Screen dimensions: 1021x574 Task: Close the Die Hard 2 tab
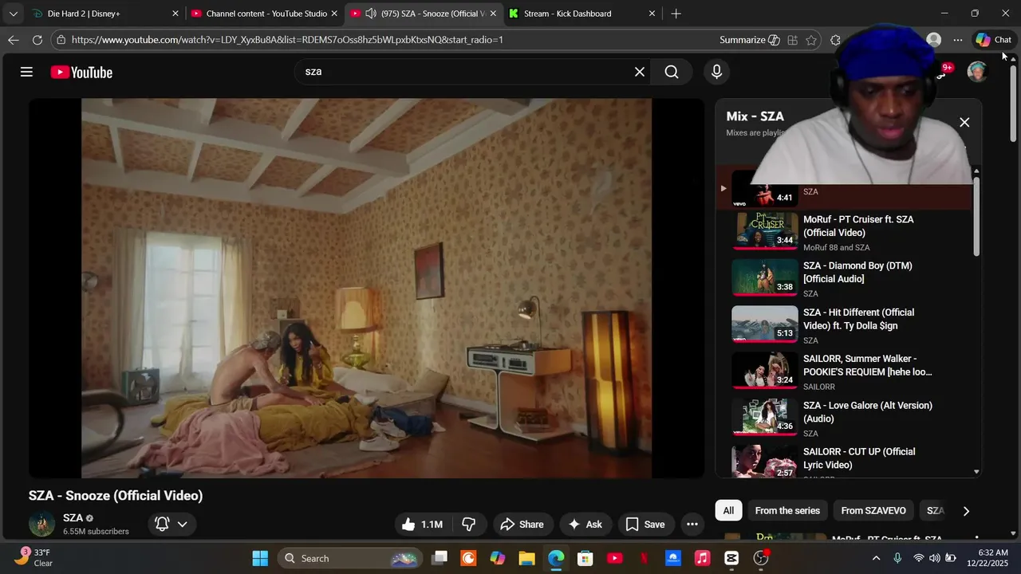tap(175, 14)
